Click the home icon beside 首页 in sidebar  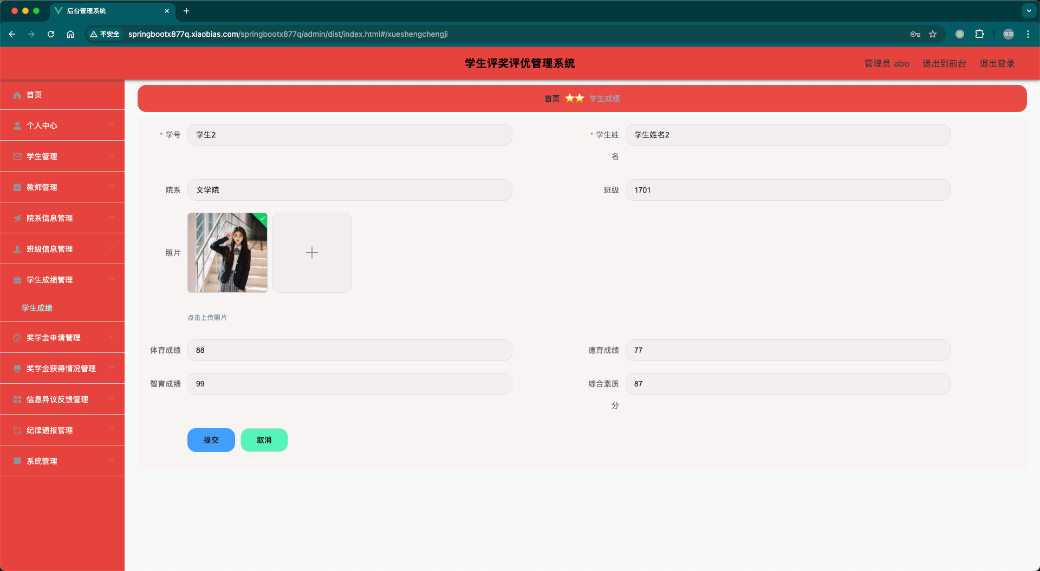coord(17,95)
